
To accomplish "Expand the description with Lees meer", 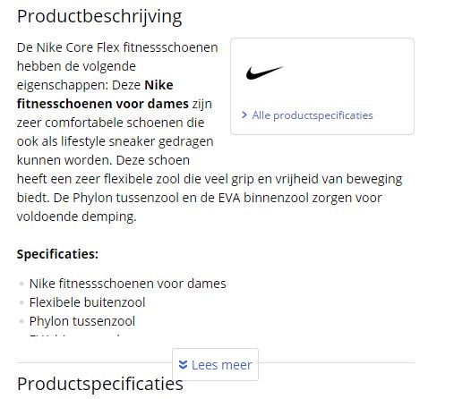I will (x=215, y=364).
